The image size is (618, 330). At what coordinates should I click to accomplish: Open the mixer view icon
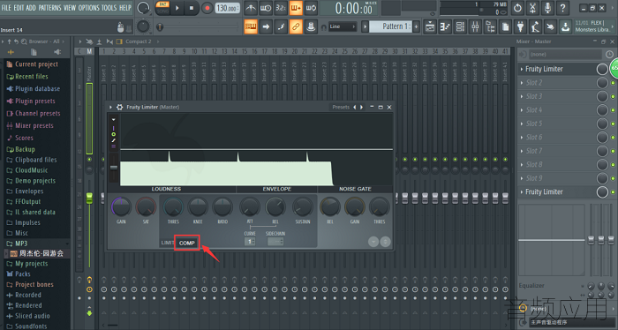coord(475,26)
